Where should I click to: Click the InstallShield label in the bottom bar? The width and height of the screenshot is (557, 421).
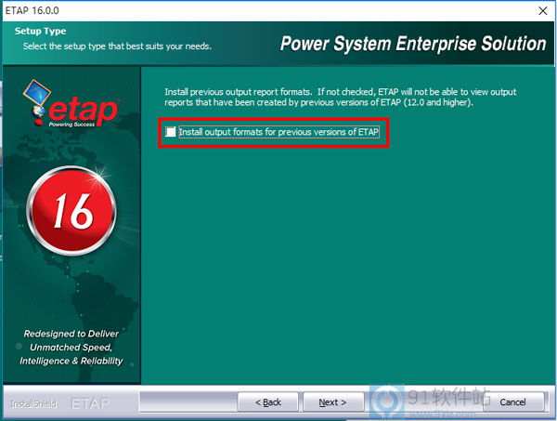pos(32,403)
